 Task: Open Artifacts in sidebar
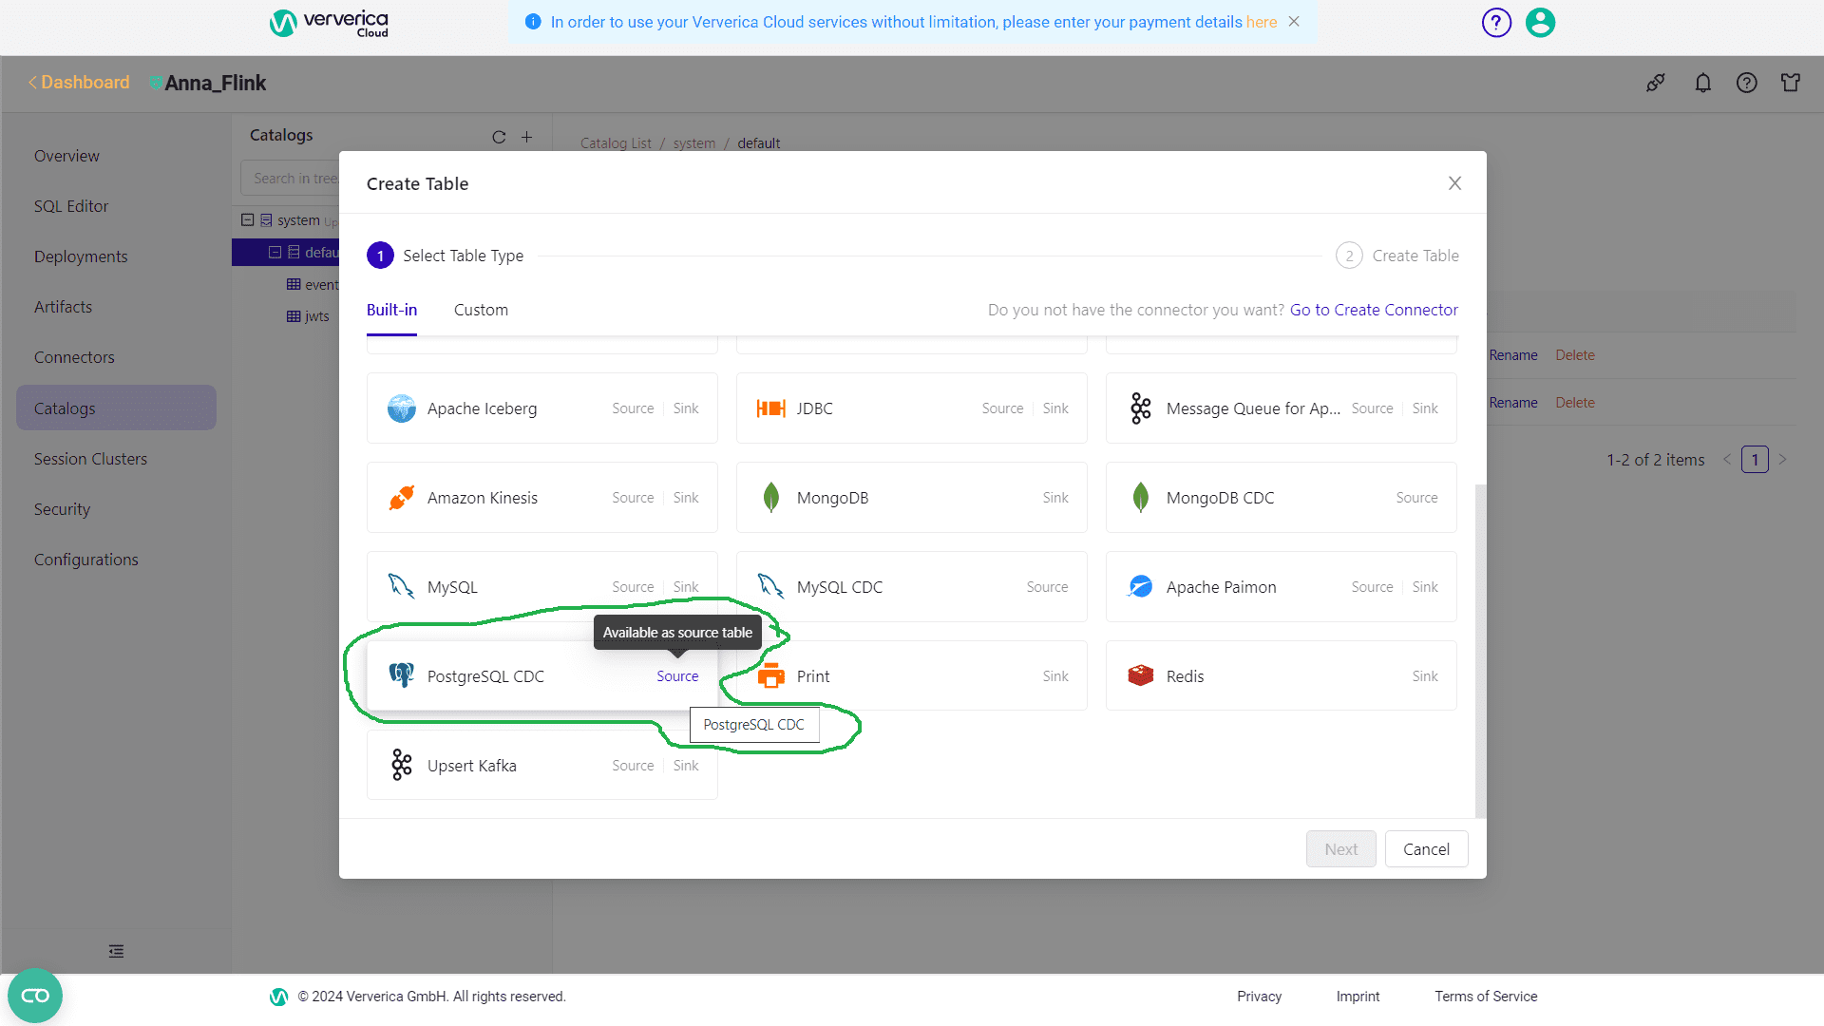click(63, 307)
